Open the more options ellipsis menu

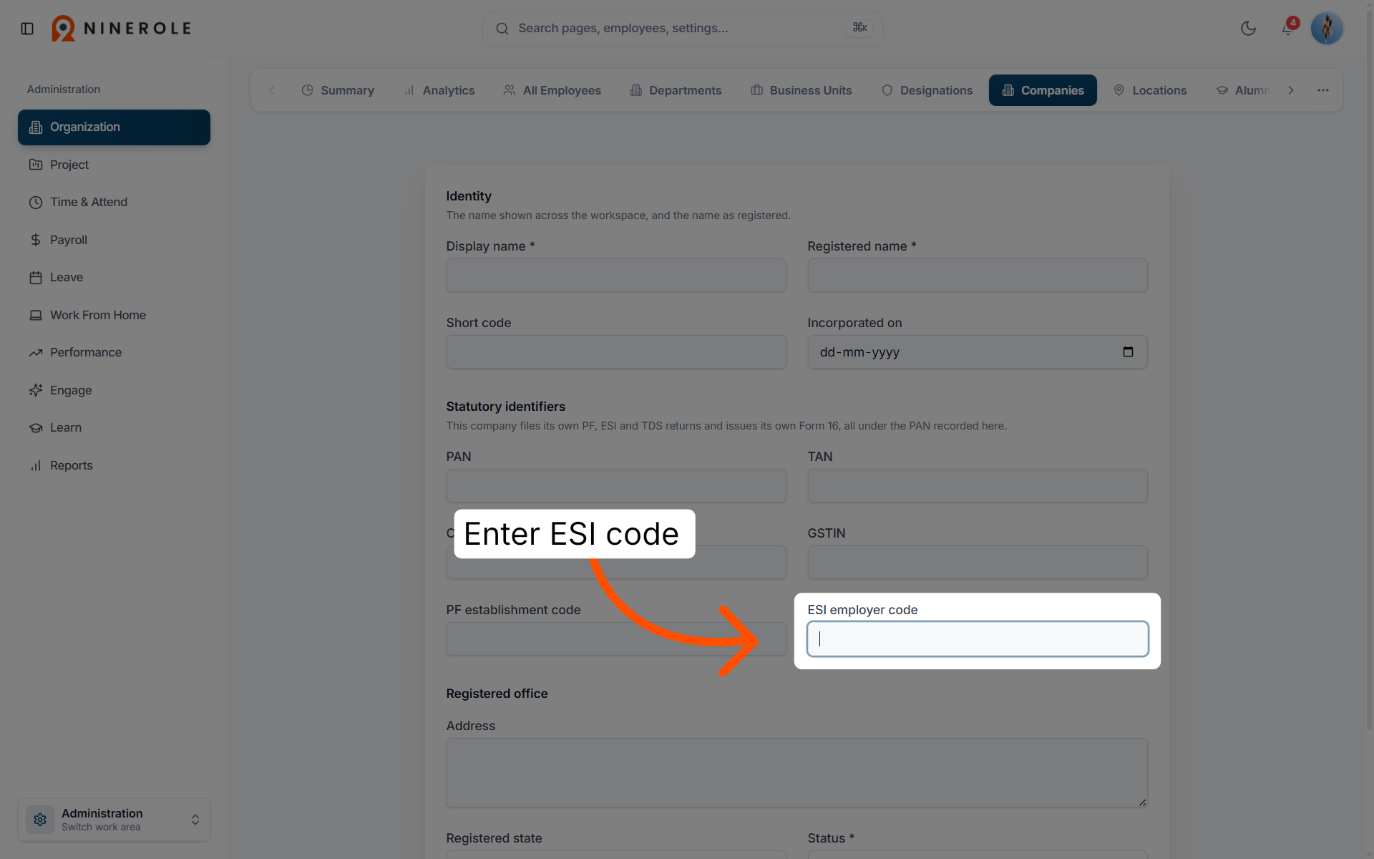click(1323, 90)
